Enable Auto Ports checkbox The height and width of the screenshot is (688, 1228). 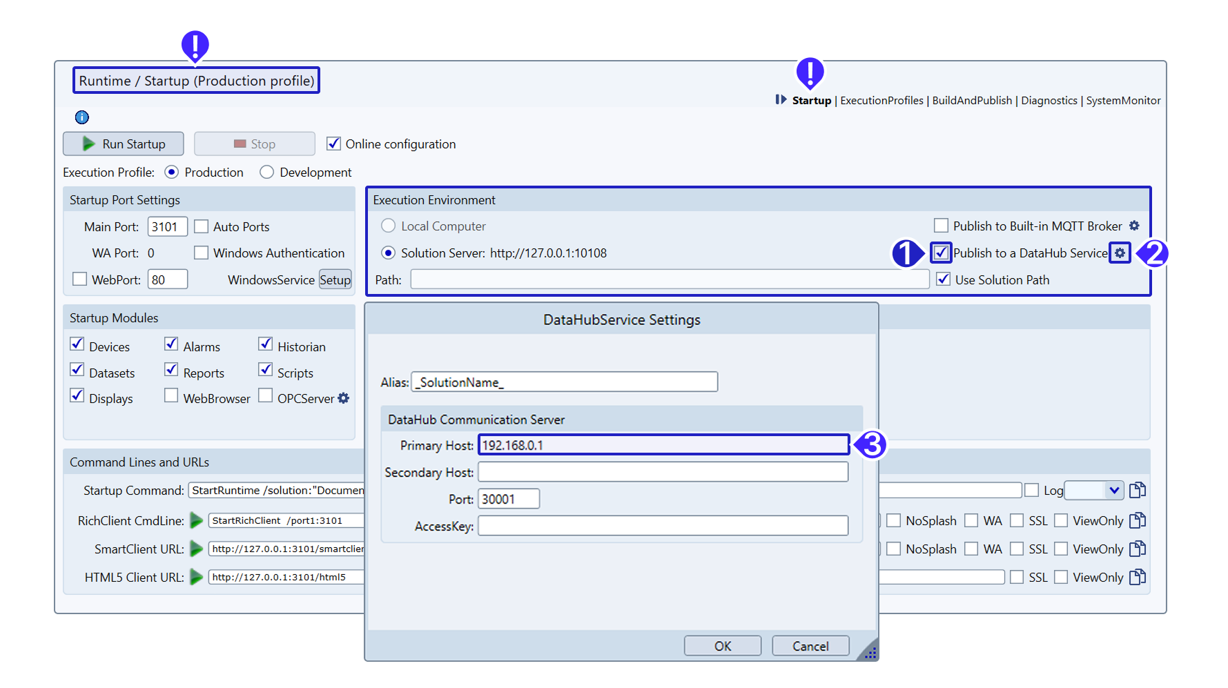pos(202,226)
